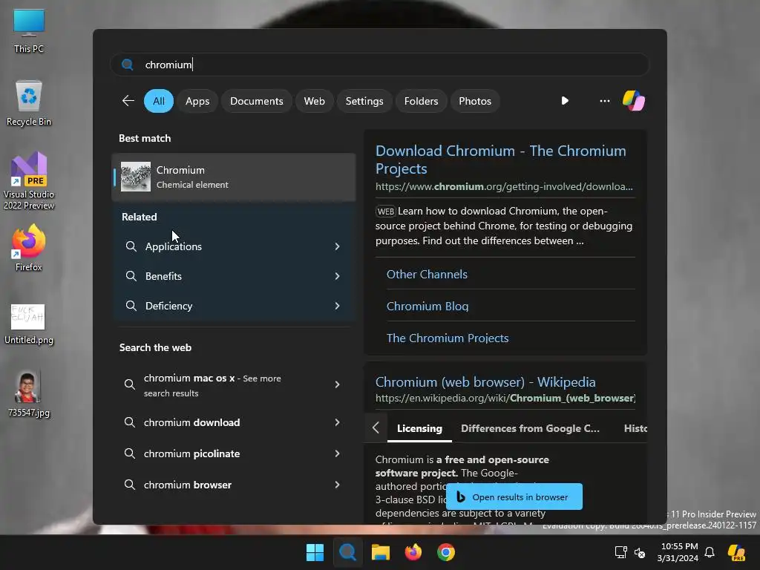Switch to the Web filter tab

(x=314, y=101)
